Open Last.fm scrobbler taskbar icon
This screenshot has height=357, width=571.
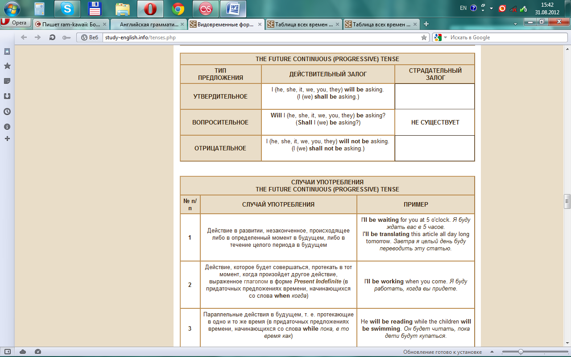coord(206,8)
